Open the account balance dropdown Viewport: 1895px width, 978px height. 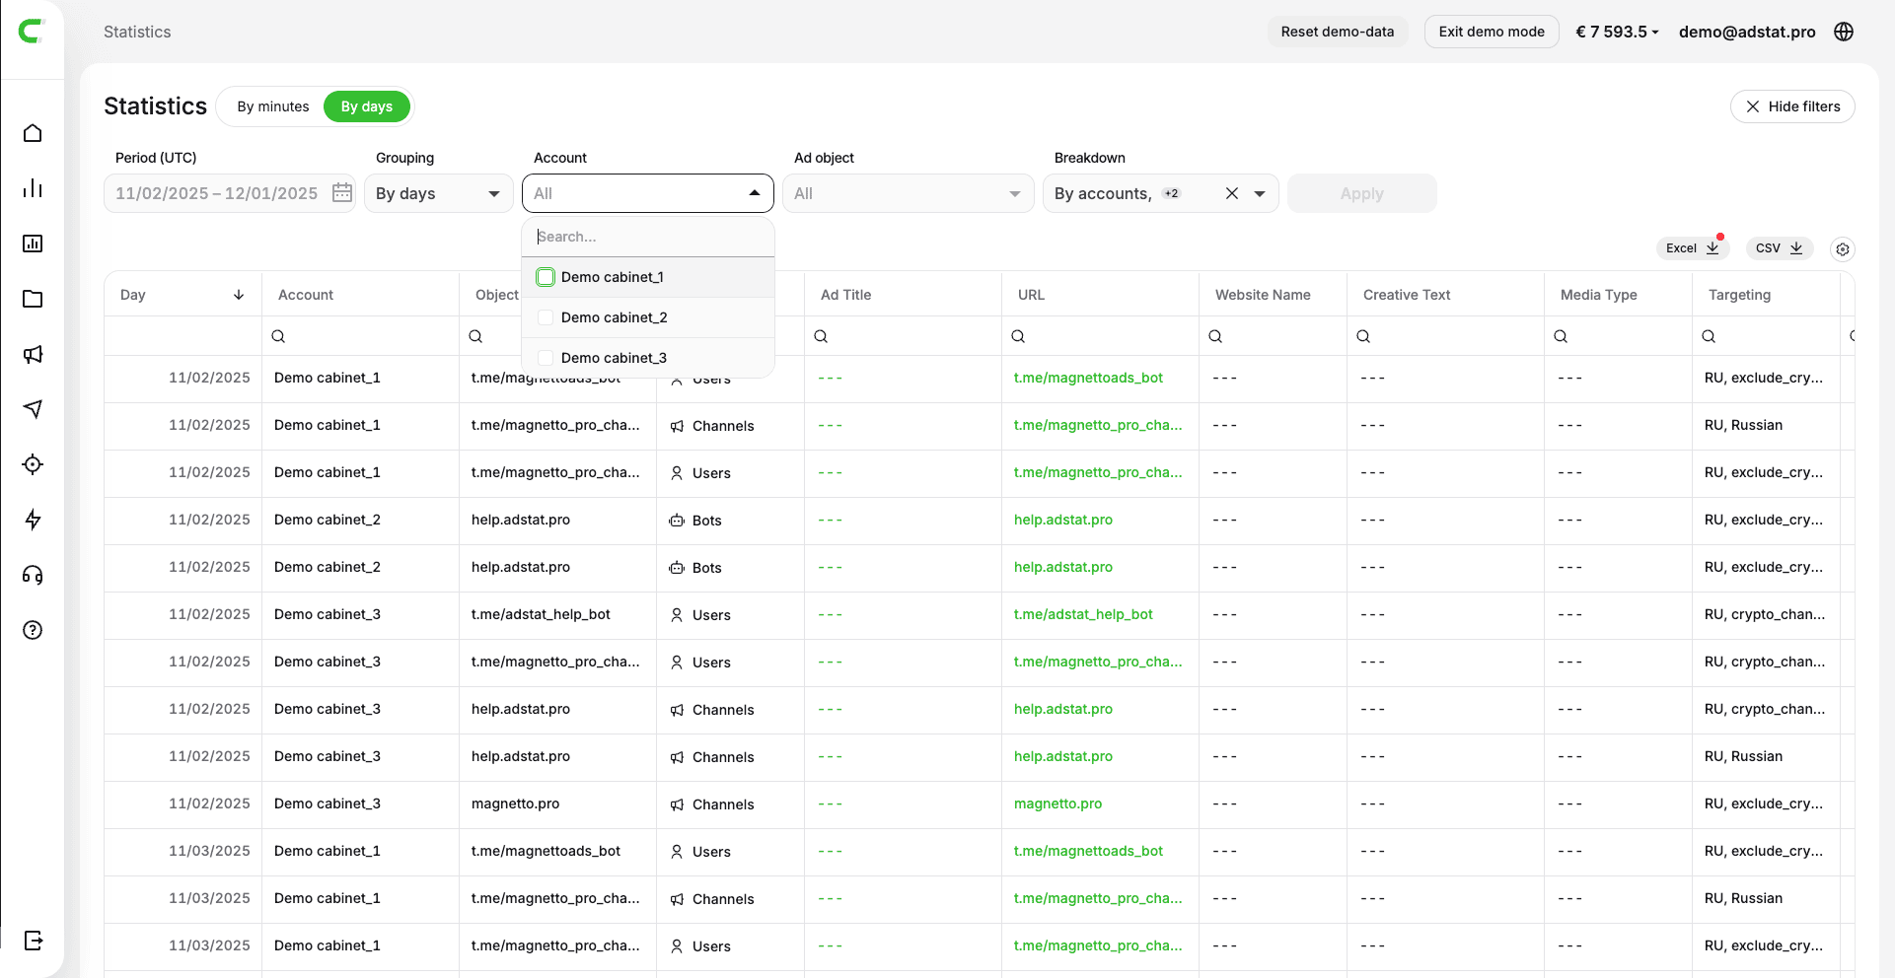pyautogui.click(x=1617, y=32)
